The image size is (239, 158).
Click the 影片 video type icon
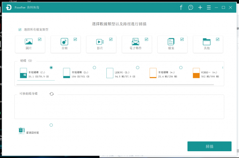(100, 42)
